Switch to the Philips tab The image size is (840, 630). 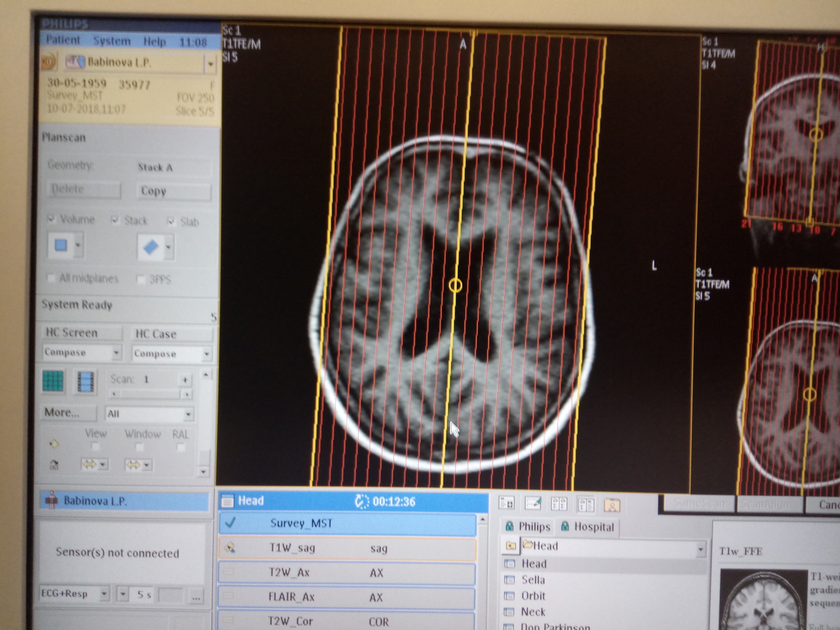(528, 527)
